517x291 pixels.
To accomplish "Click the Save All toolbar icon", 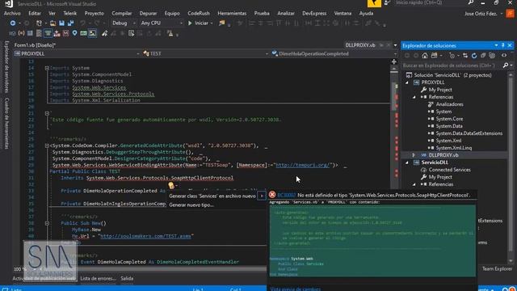I will [x=70, y=23].
